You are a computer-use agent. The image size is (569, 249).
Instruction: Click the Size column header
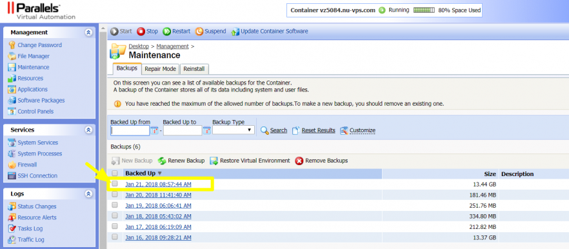click(x=490, y=174)
